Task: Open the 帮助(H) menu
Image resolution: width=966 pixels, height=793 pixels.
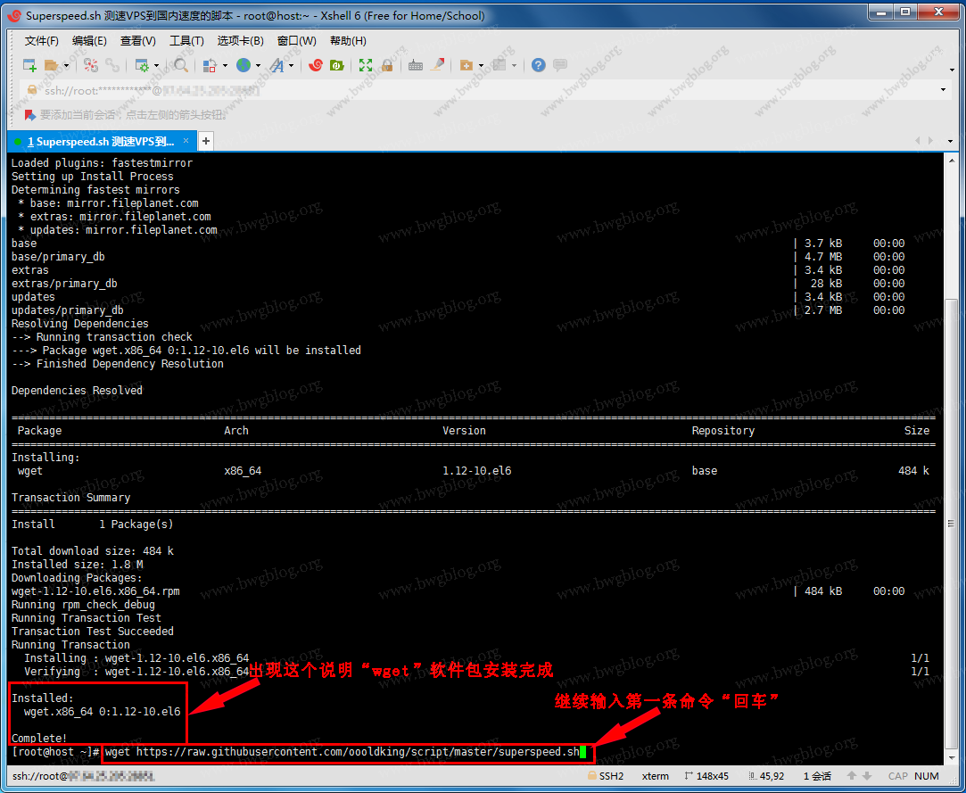Action: (x=348, y=41)
